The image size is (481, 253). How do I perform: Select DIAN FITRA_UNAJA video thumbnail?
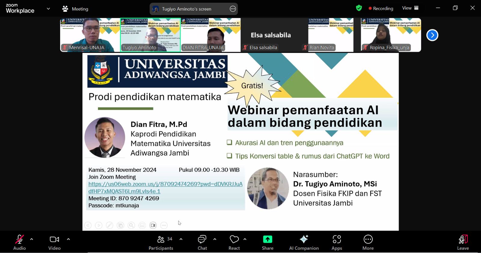[211, 35]
